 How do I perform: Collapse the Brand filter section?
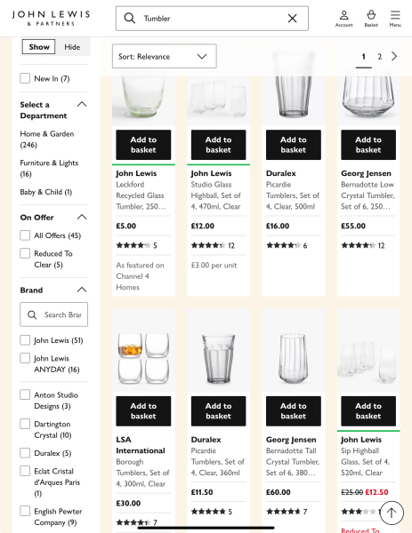click(82, 290)
